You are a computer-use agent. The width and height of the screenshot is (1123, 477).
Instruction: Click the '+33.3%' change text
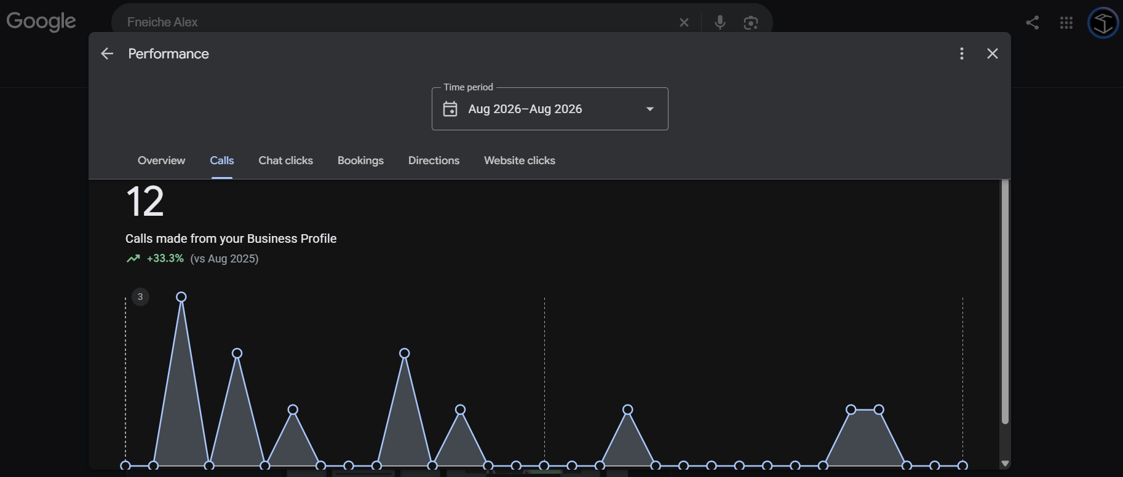click(x=165, y=259)
